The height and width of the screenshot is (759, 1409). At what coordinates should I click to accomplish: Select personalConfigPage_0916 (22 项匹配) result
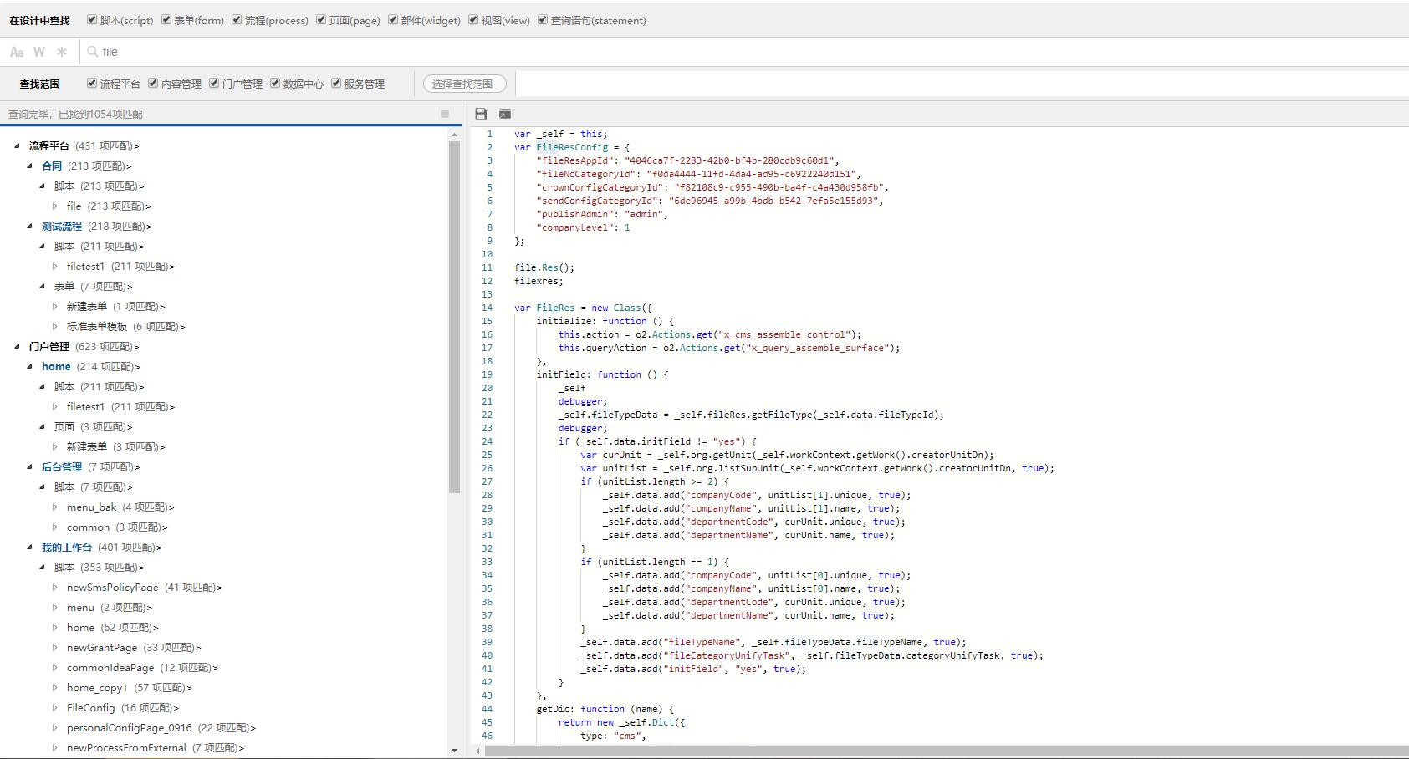[161, 727]
